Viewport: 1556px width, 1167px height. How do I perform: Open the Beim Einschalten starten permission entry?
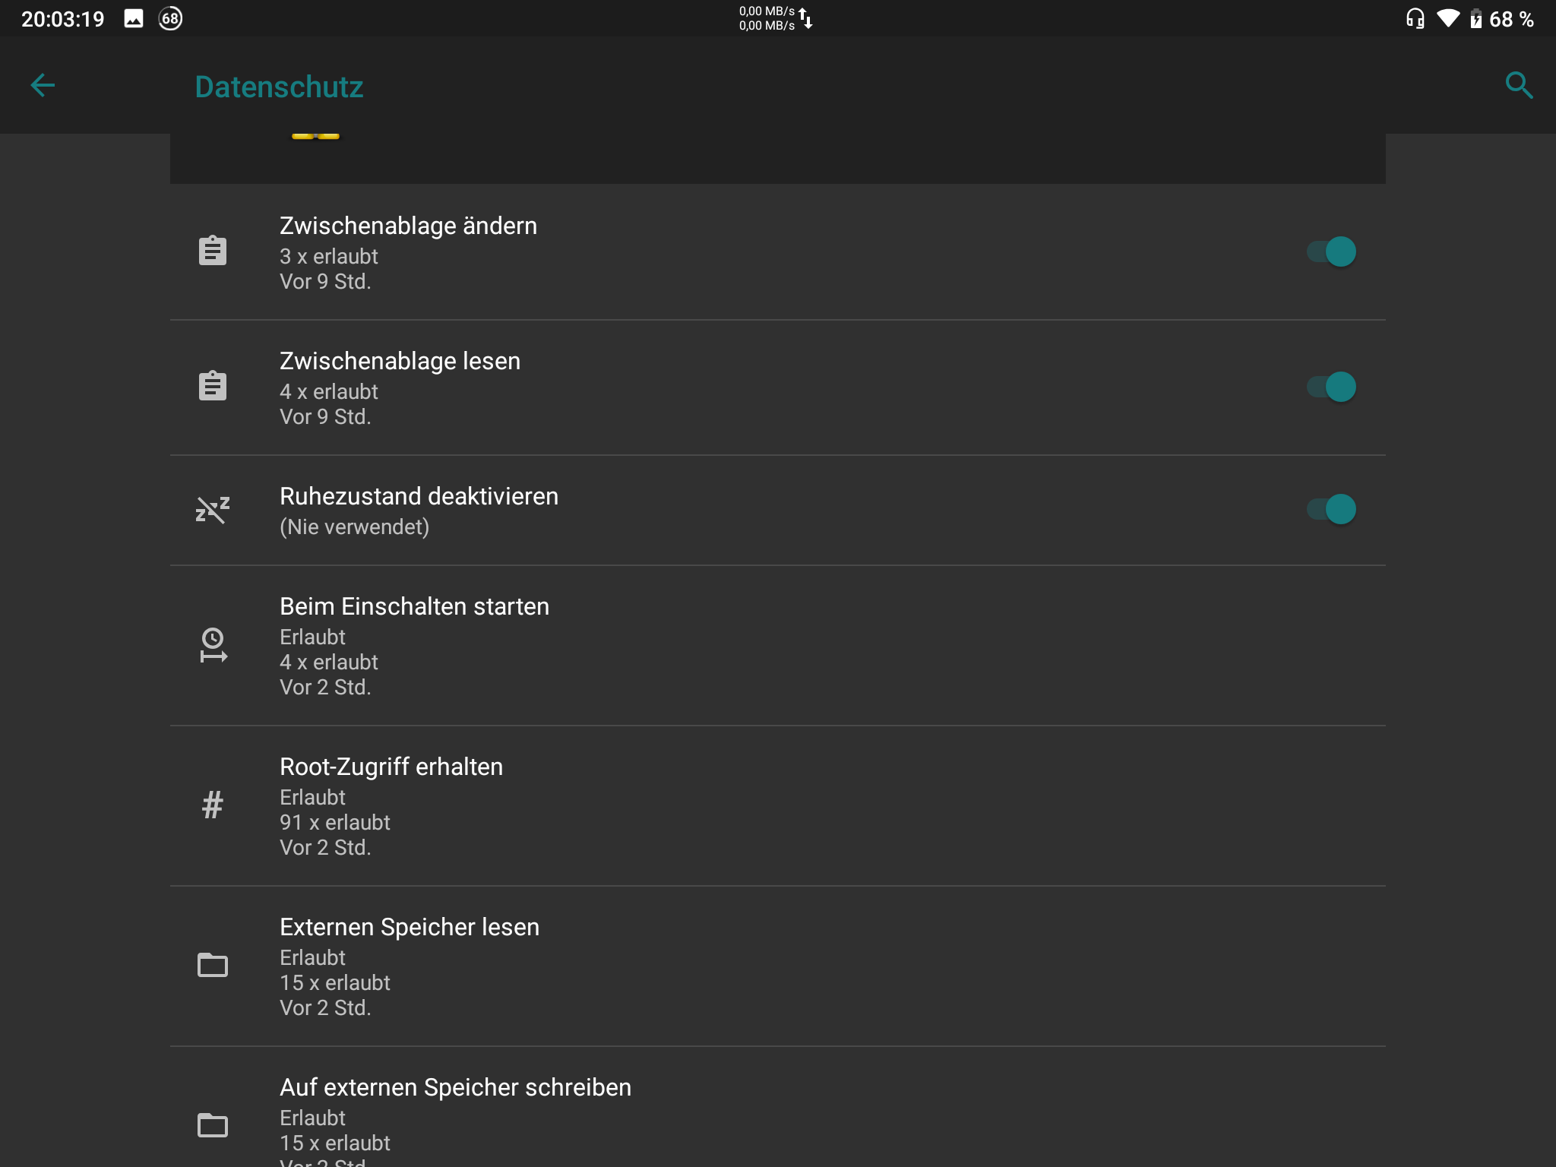[684, 647]
